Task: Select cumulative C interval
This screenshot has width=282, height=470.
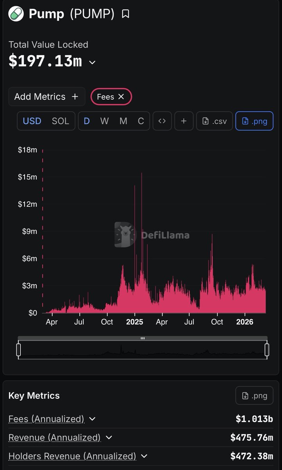Action: pos(141,121)
